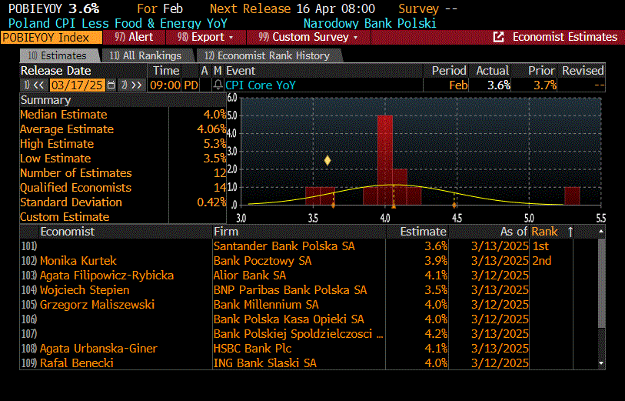Click the HSBC Bank Plc firm name
The height and width of the screenshot is (401, 625).
tap(252, 349)
